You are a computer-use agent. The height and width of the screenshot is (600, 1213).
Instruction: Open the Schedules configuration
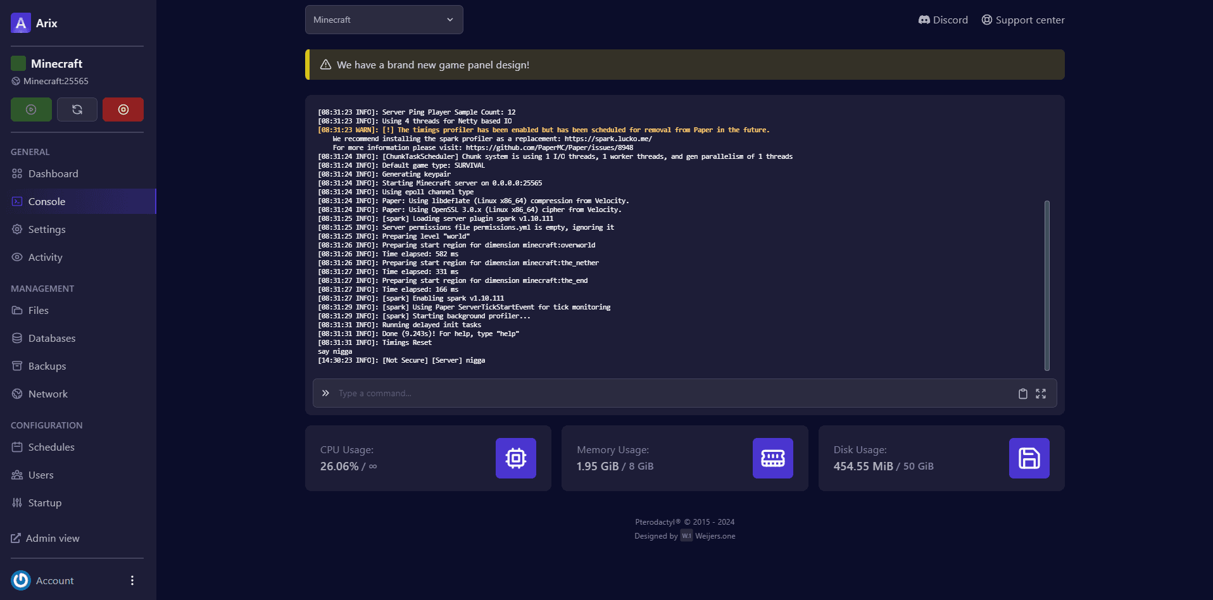(x=51, y=447)
